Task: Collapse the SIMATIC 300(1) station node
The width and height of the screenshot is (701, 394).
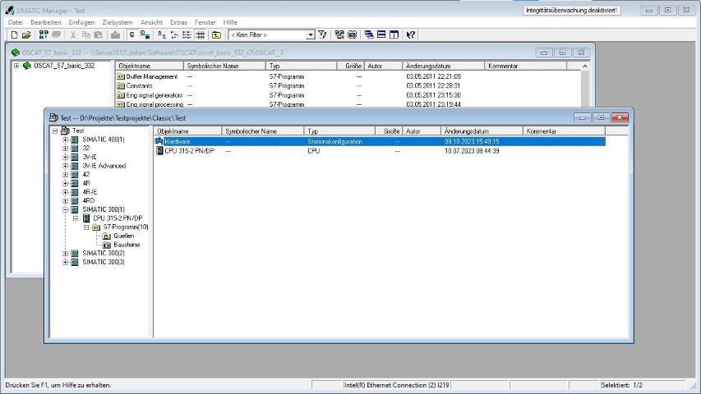Action: pyautogui.click(x=65, y=209)
